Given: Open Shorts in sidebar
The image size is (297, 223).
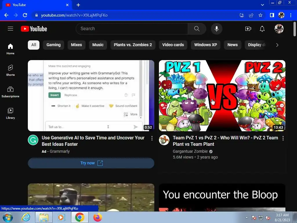Looking at the screenshot, I should 10,71.
